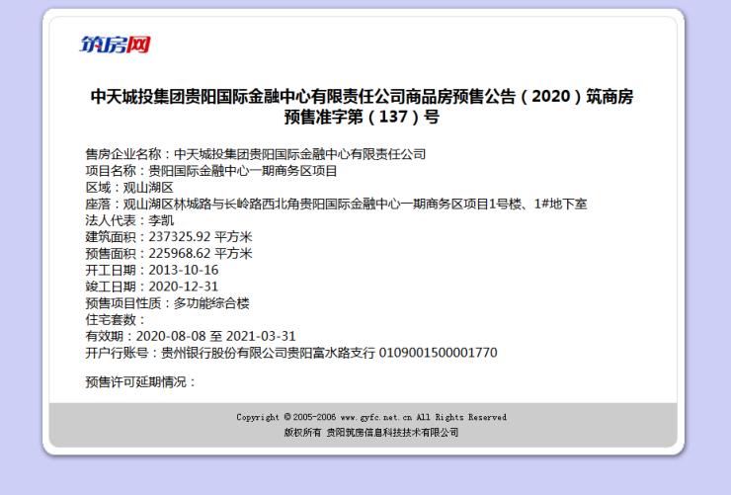731x495 pixels.
Task: Click the announcement title heading
Action: click(362, 107)
